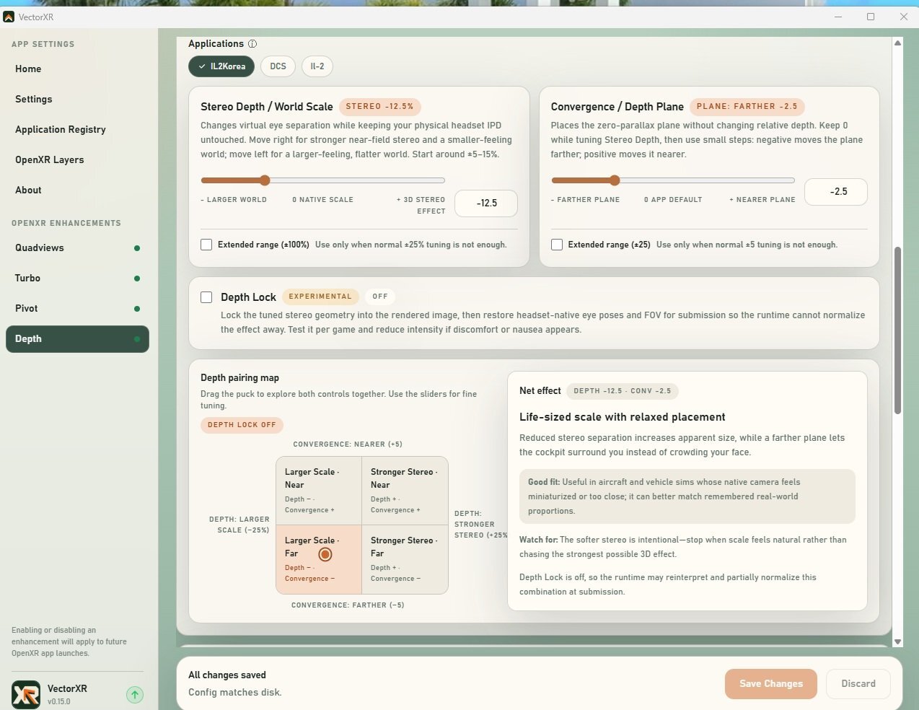Image resolution: width=919 pixels, height=710 pixels.
Task: Open the Turbo enhancement
Action: pyautogui.click(x=77, y=279)
